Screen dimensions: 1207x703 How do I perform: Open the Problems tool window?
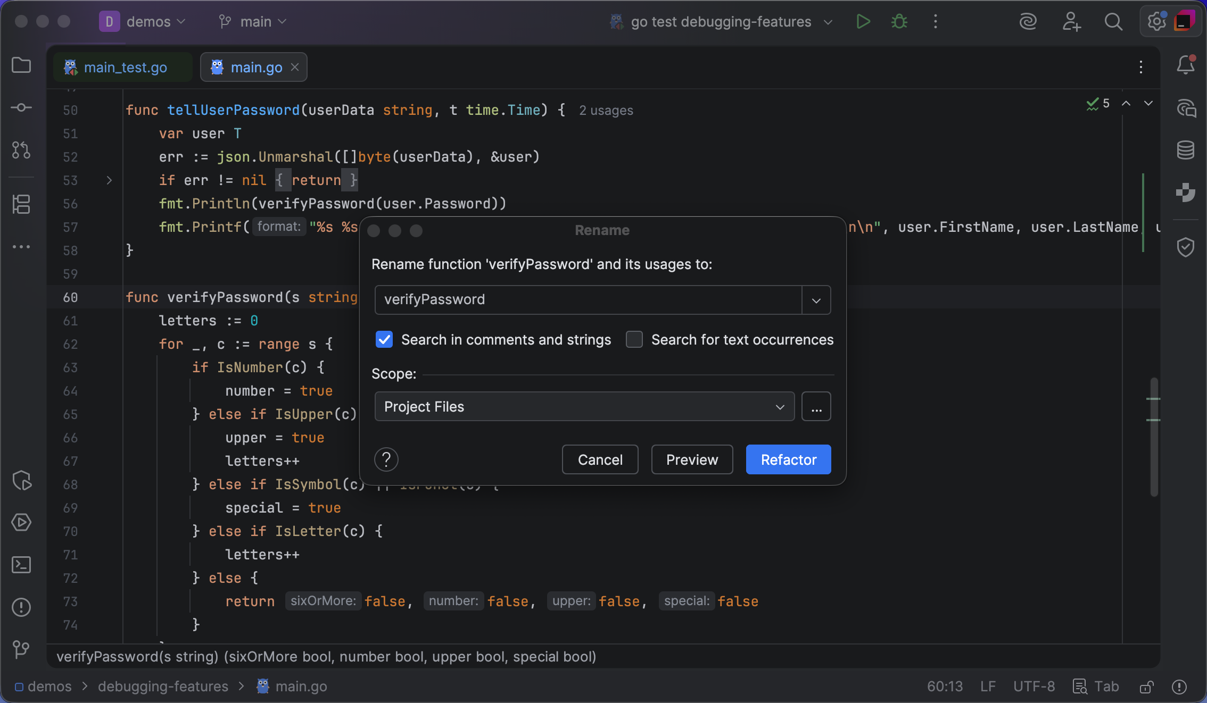pyautogui.click(x=21, y=607)
